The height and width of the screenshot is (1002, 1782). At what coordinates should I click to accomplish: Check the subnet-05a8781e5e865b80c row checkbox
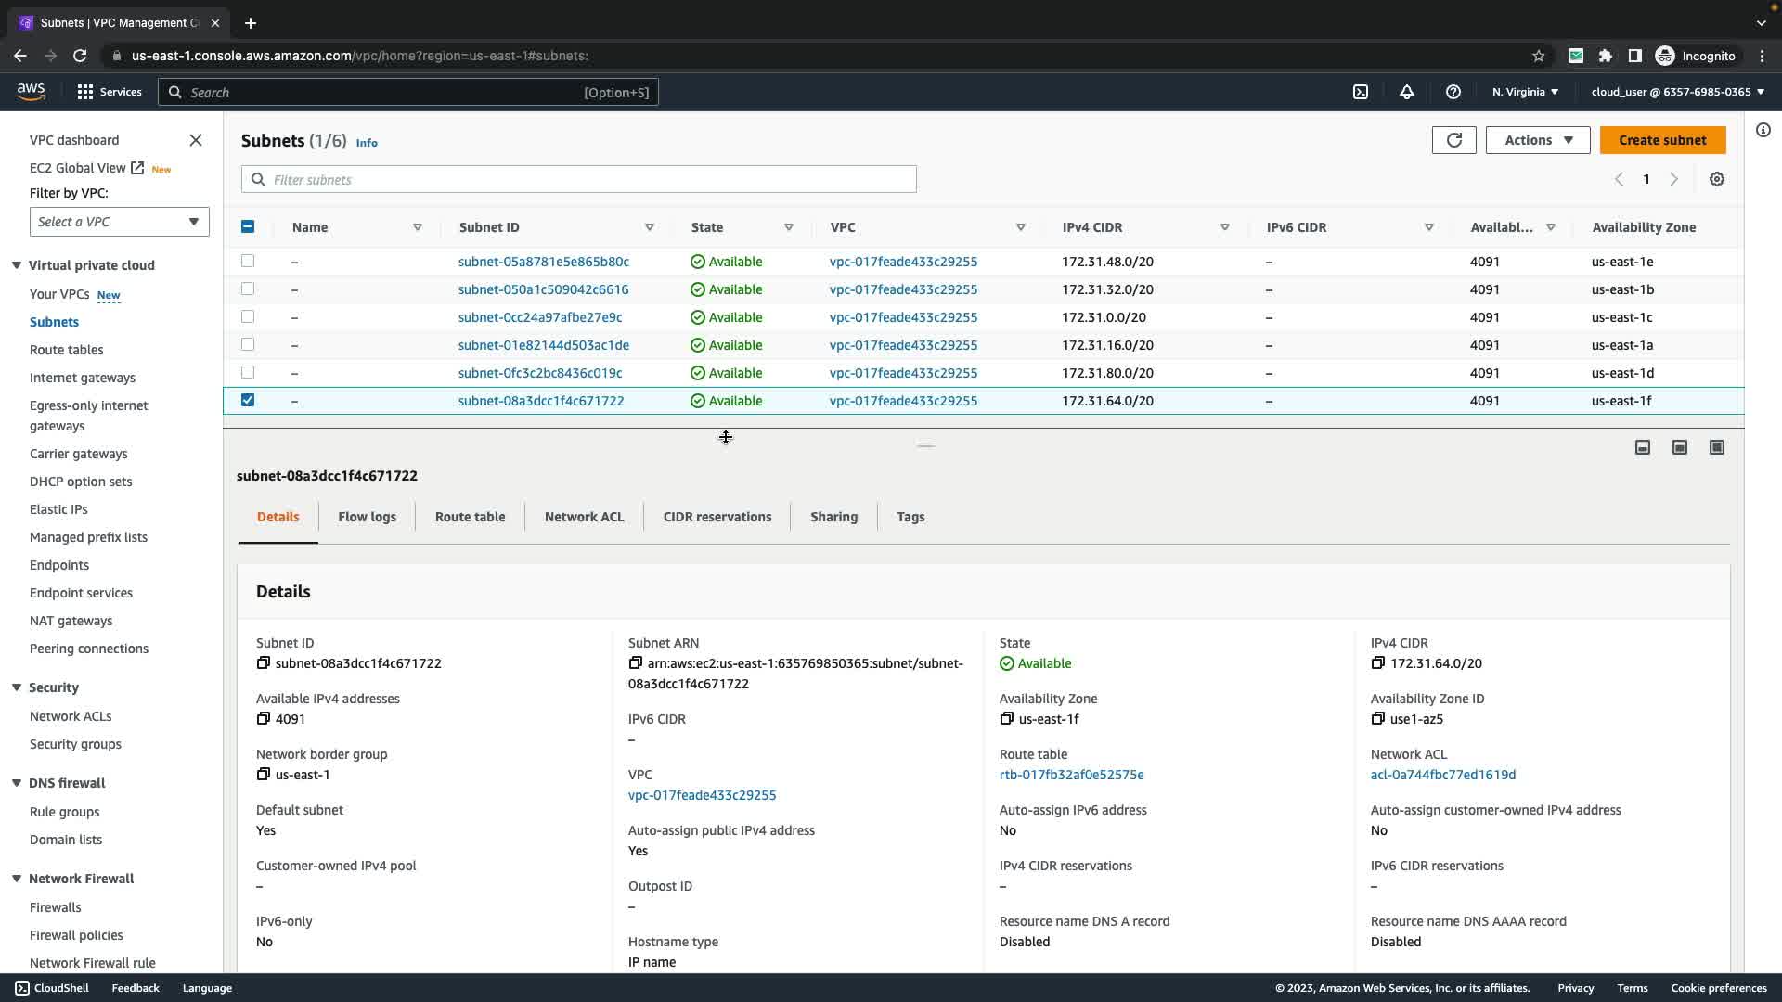coord(248,261)
